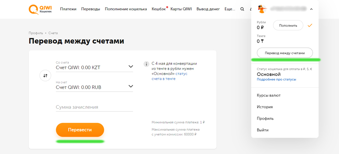Focus the Сумма зачисления field
Screen dimensions: 339x154
point(94,107)
